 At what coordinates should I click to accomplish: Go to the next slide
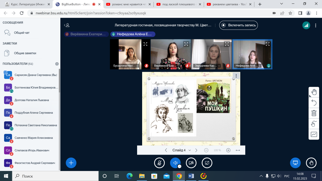click(x=196, y=150)
